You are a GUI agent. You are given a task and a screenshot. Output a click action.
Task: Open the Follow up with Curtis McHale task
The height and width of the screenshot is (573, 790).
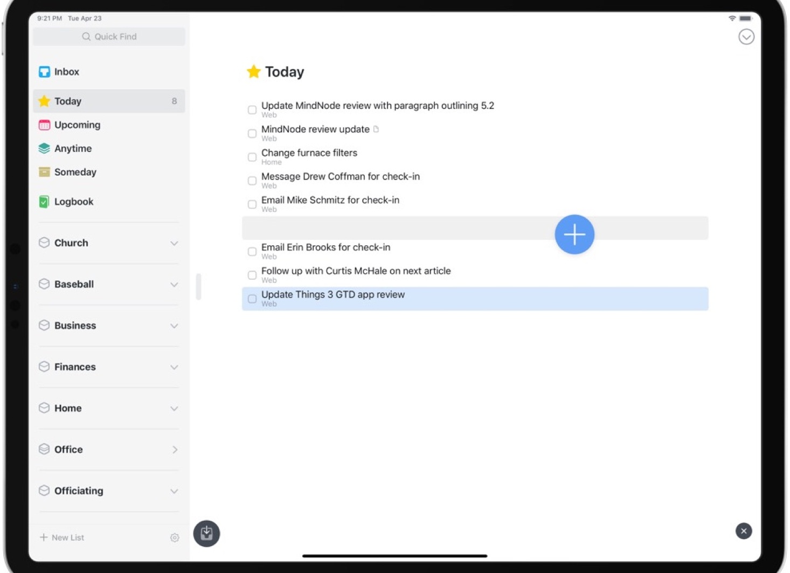click(356, 271)
